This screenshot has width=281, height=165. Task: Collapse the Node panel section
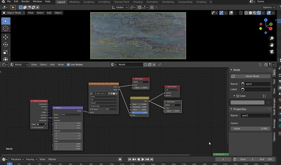231,70
